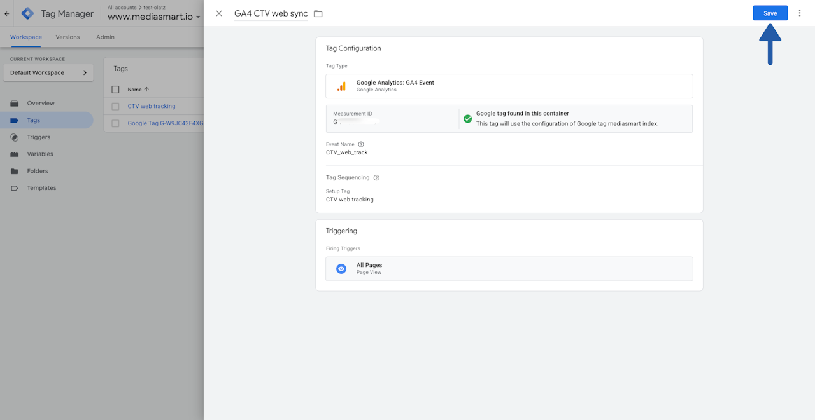The height and width of the screenshot is (420, 815).
Task: Switch to the Versions tab
Action: pyautogui.click(x=67, y=37)
